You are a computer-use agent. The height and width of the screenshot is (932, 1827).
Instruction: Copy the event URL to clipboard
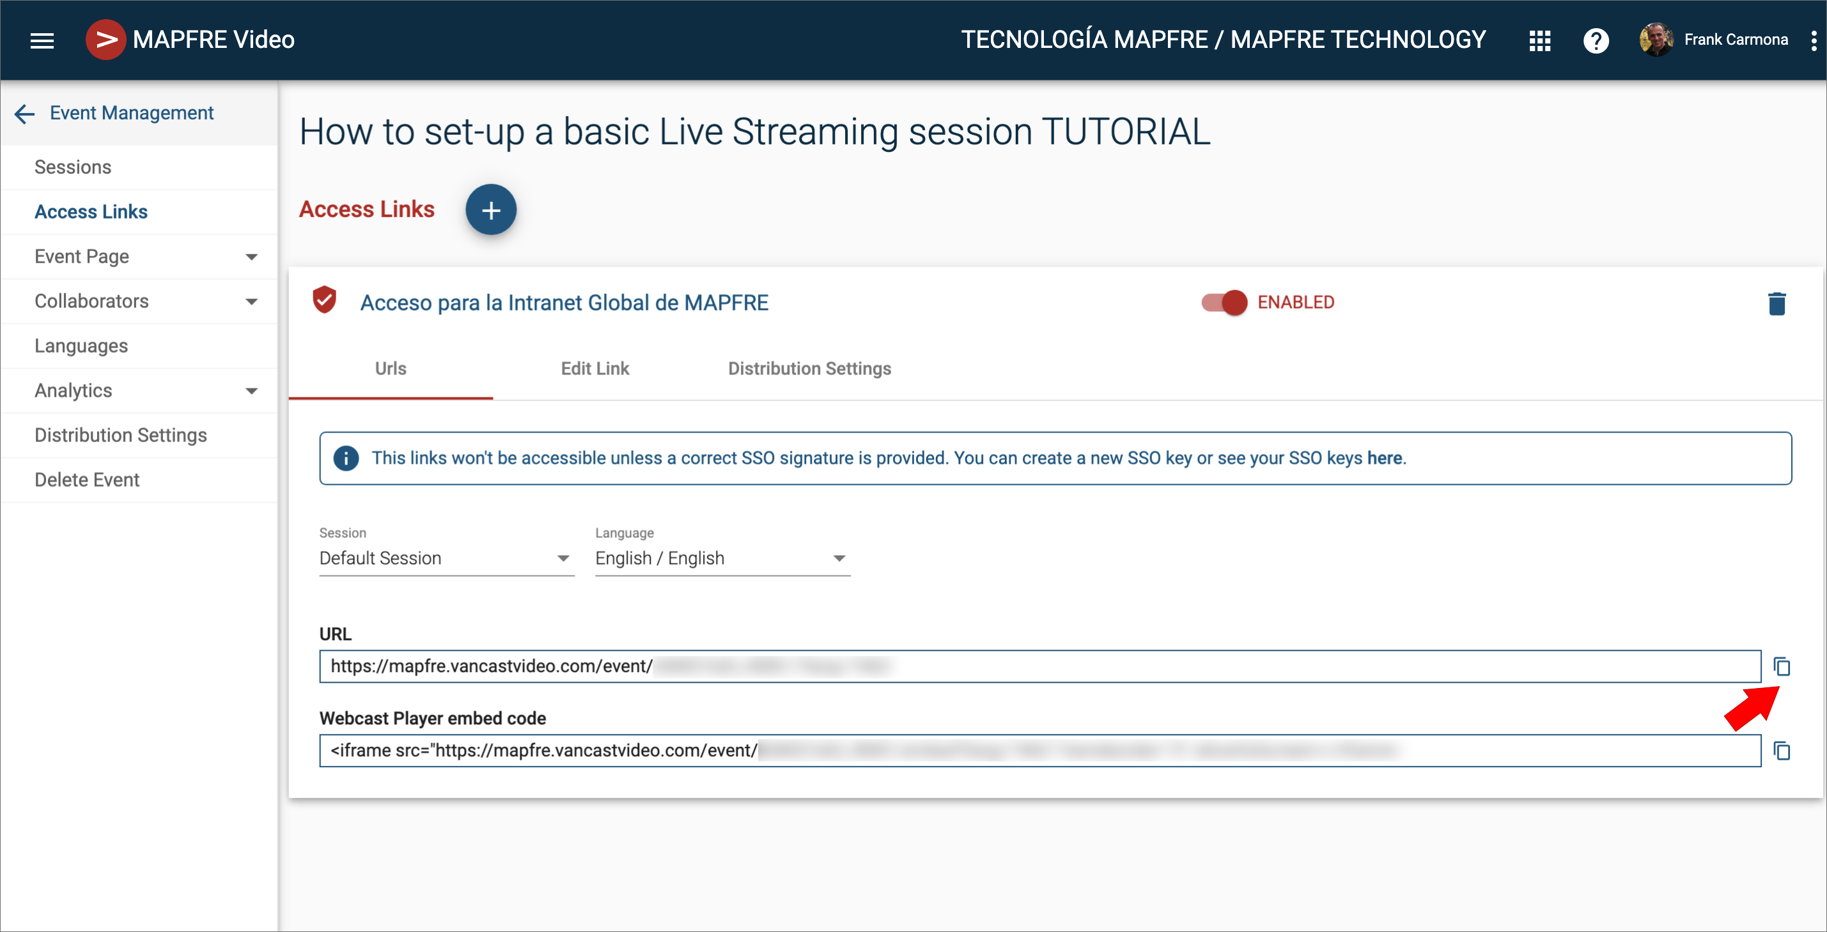[x=1782, y=667]
